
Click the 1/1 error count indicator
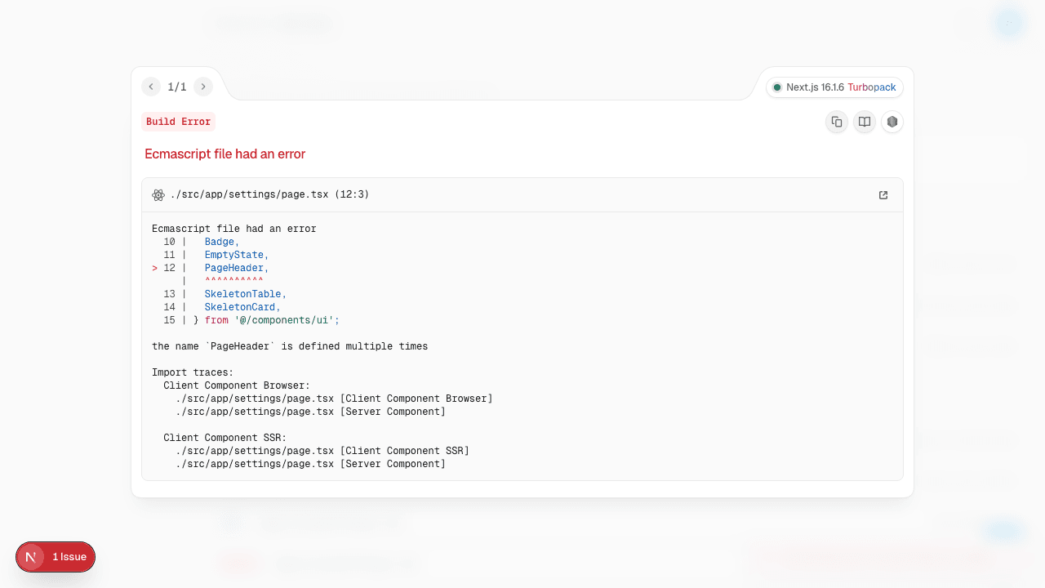pos(177,86)
